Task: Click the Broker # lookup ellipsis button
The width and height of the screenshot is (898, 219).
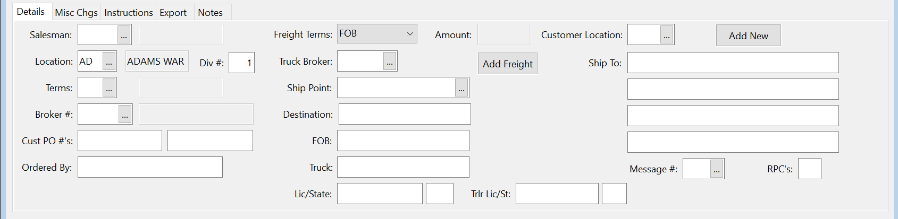Action: point(125,115)
